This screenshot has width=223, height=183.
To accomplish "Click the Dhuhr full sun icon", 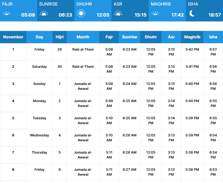I will click(81, 13).
